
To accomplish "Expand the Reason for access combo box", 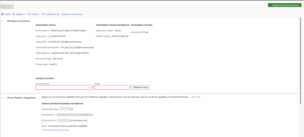I will pyautogui.click(x=91, y=88).
